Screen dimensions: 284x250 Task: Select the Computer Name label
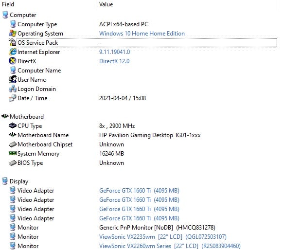point(39,71)
